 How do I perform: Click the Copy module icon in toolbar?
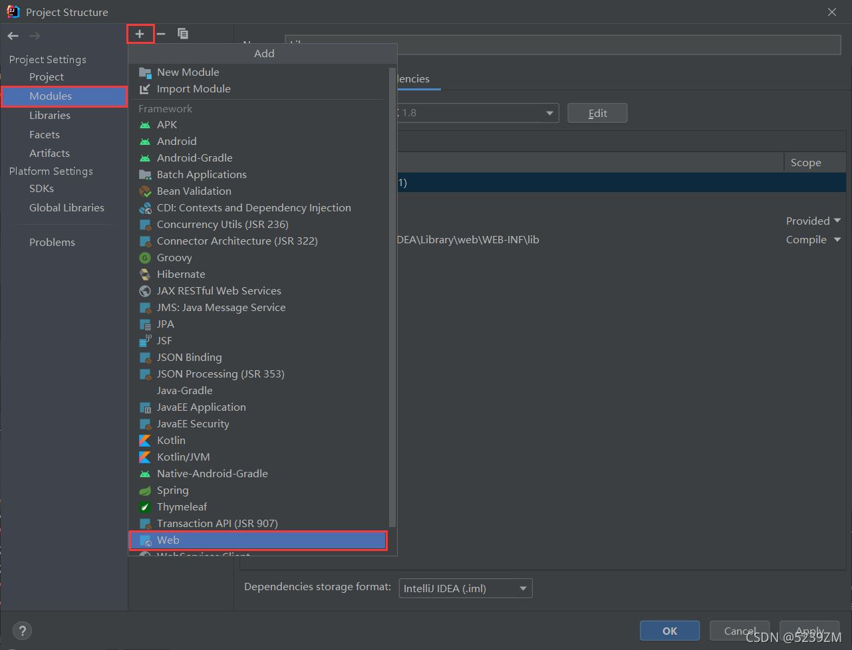[x=183, y=34]
